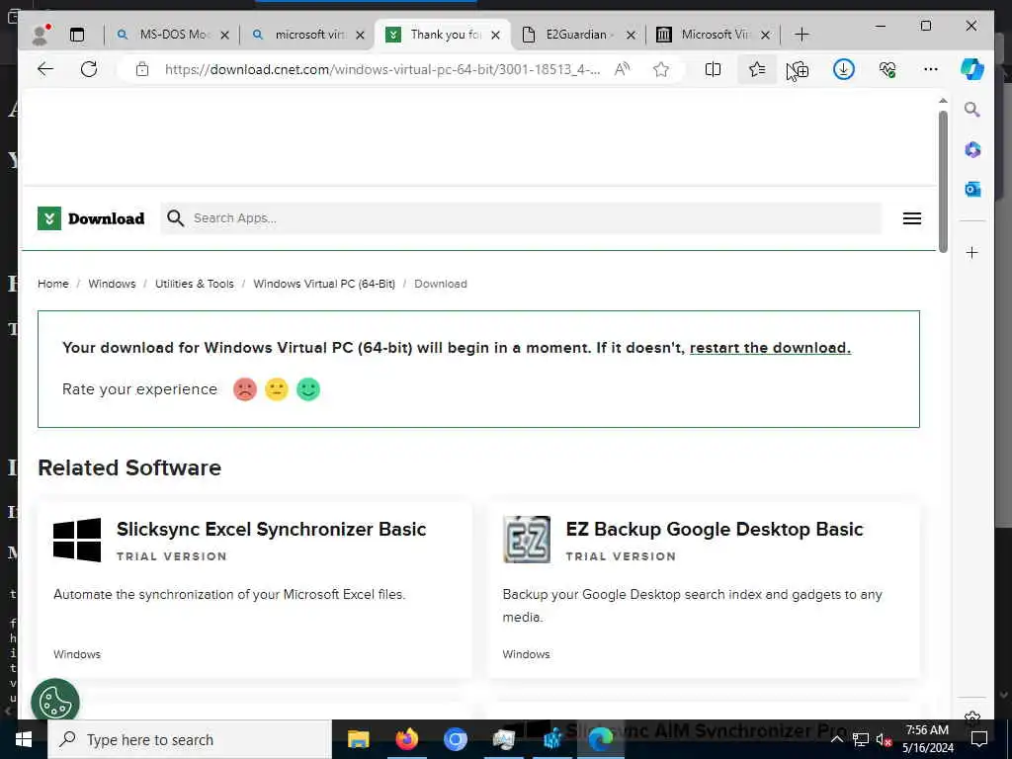This screenshot has width=1012, height=759.
Task: Click the muted volume tray icon
Action: tap(884, 739)
